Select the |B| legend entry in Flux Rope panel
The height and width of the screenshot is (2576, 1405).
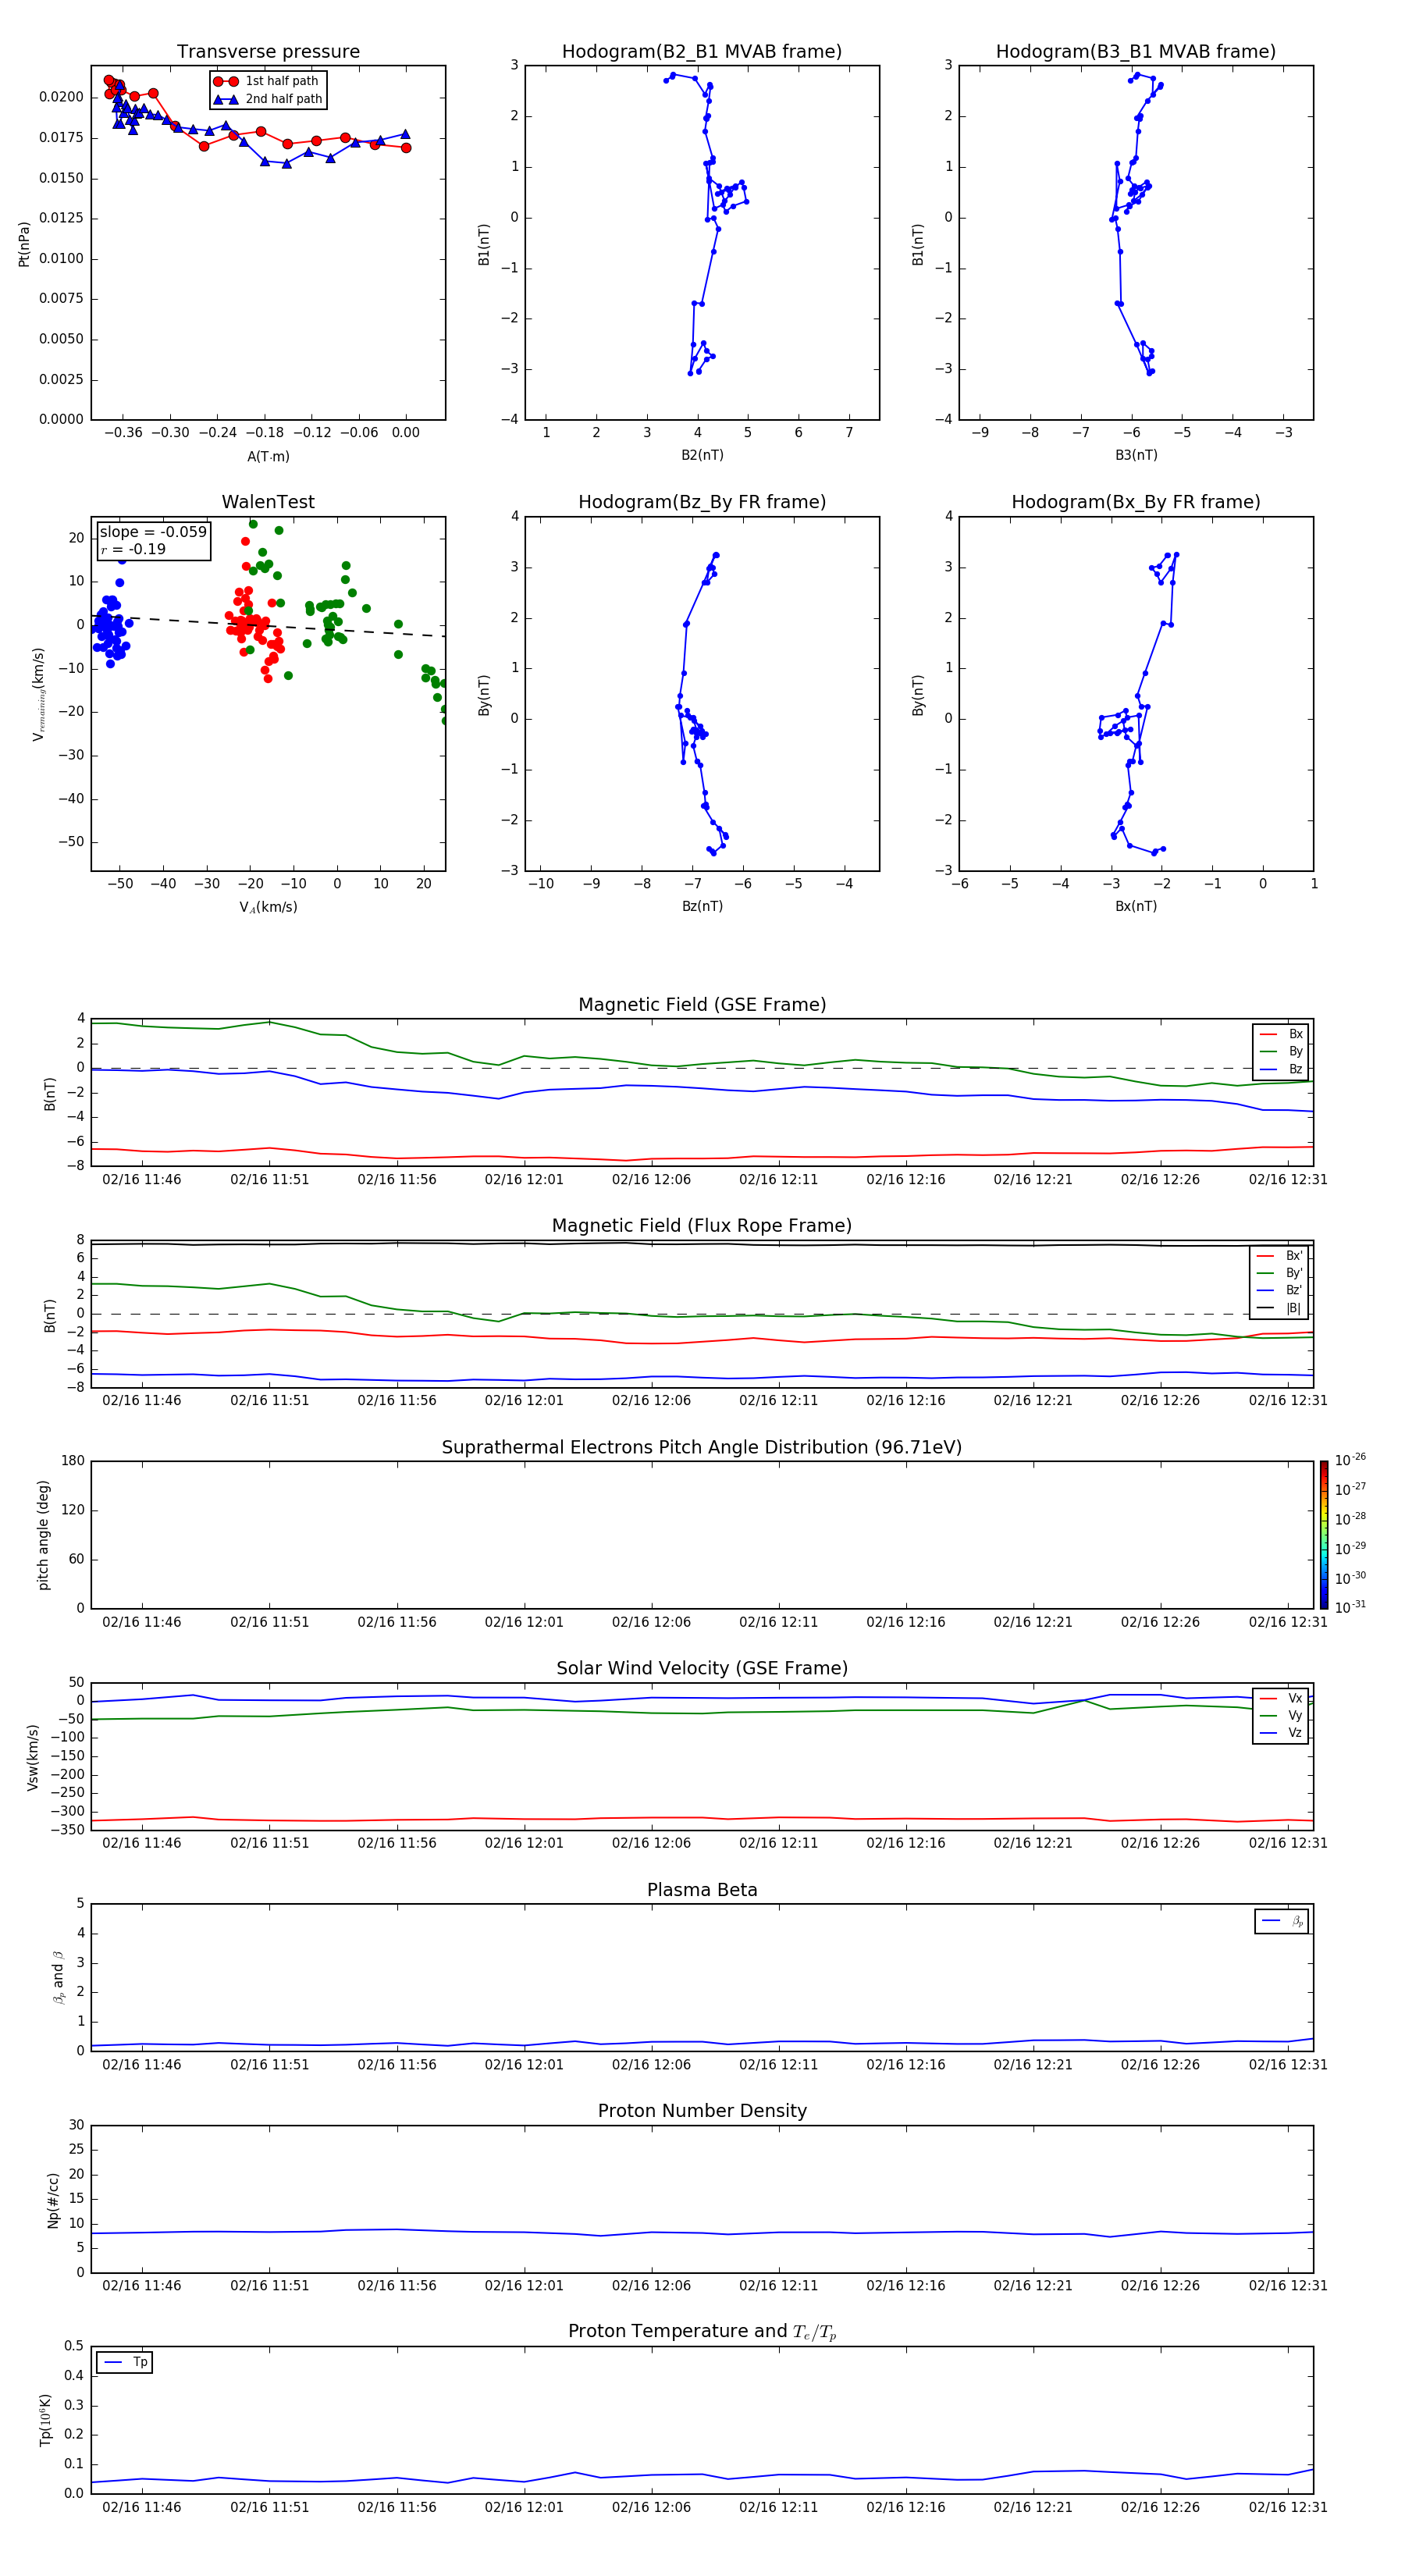tap(1280, 1308)
